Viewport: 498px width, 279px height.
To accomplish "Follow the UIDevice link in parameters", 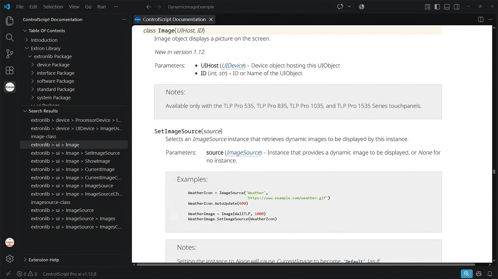I will coord(233,66).
